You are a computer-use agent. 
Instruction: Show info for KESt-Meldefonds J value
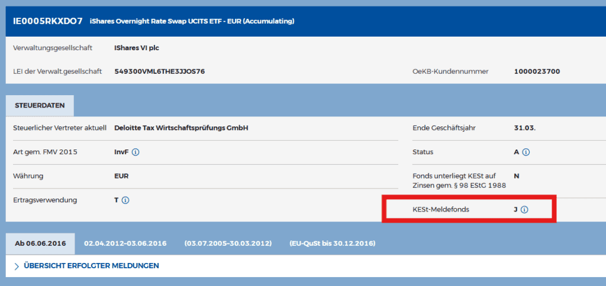click(x=524, y=209)
